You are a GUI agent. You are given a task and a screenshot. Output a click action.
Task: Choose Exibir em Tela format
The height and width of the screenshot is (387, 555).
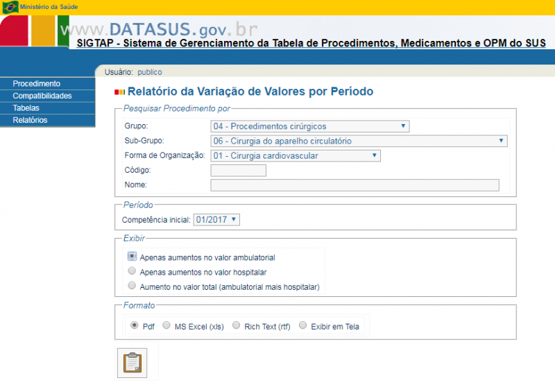click(302, 325)
